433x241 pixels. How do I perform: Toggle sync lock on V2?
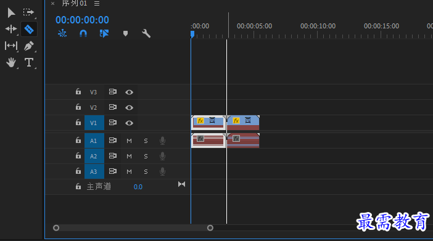pyautogui.click(x=112, y=107)
